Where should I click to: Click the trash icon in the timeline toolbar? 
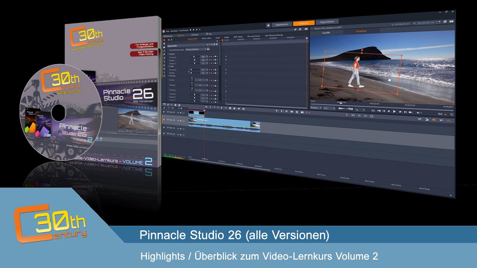pyautogui.click(x=297, y=112)
